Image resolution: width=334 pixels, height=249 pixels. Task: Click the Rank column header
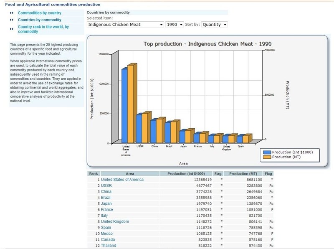(94, 173)
